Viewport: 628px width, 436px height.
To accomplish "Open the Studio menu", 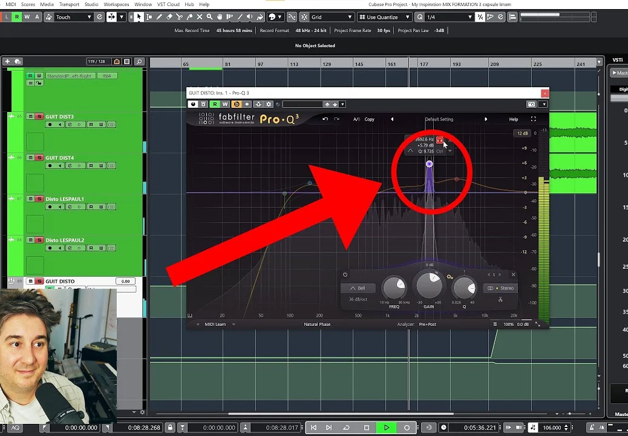I will 91,4.
